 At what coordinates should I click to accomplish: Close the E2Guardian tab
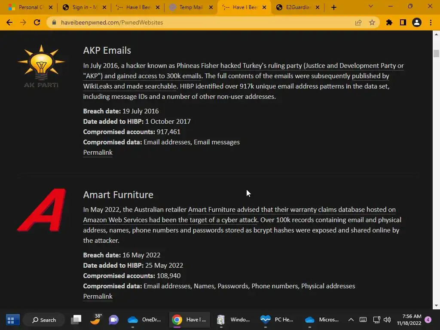coord(318,8)
